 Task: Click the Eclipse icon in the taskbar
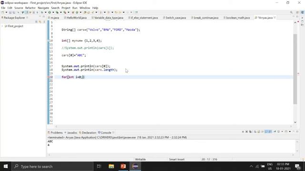pos(135,166)
